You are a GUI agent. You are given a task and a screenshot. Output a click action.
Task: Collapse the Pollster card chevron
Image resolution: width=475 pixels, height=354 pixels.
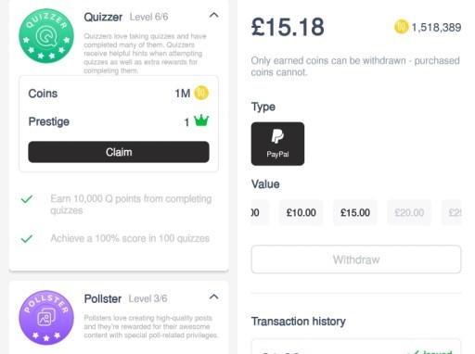214,297
